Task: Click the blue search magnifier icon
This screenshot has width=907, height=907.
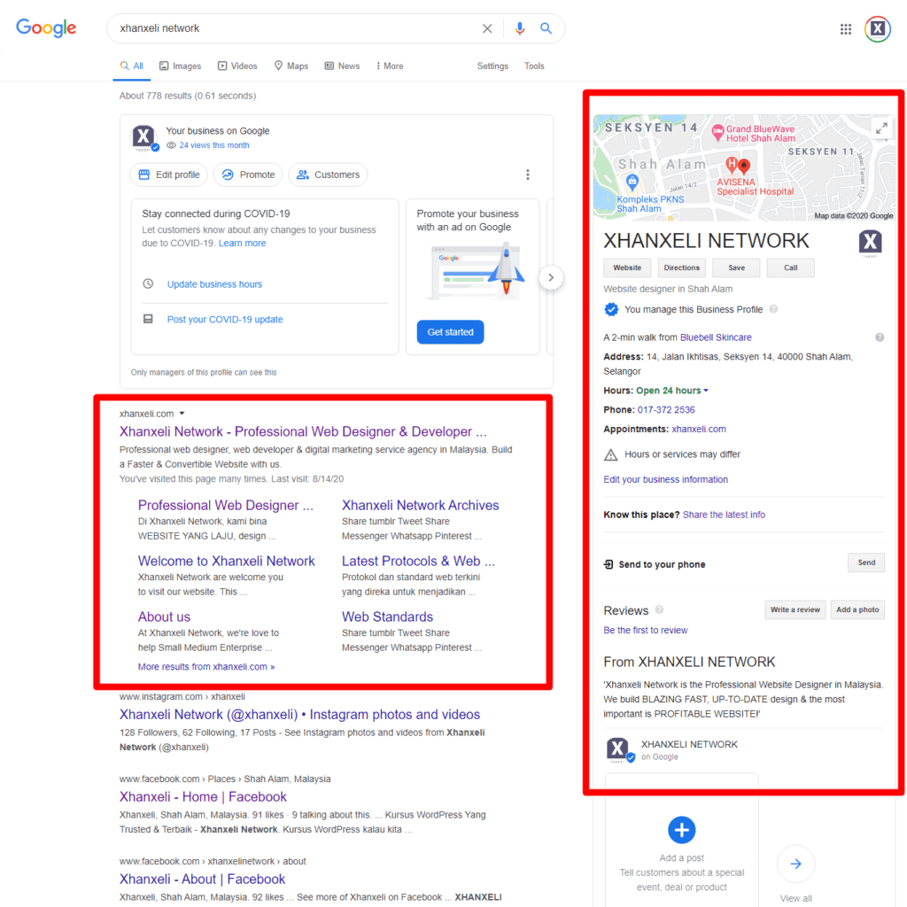Action: click(x=546, y=28)
